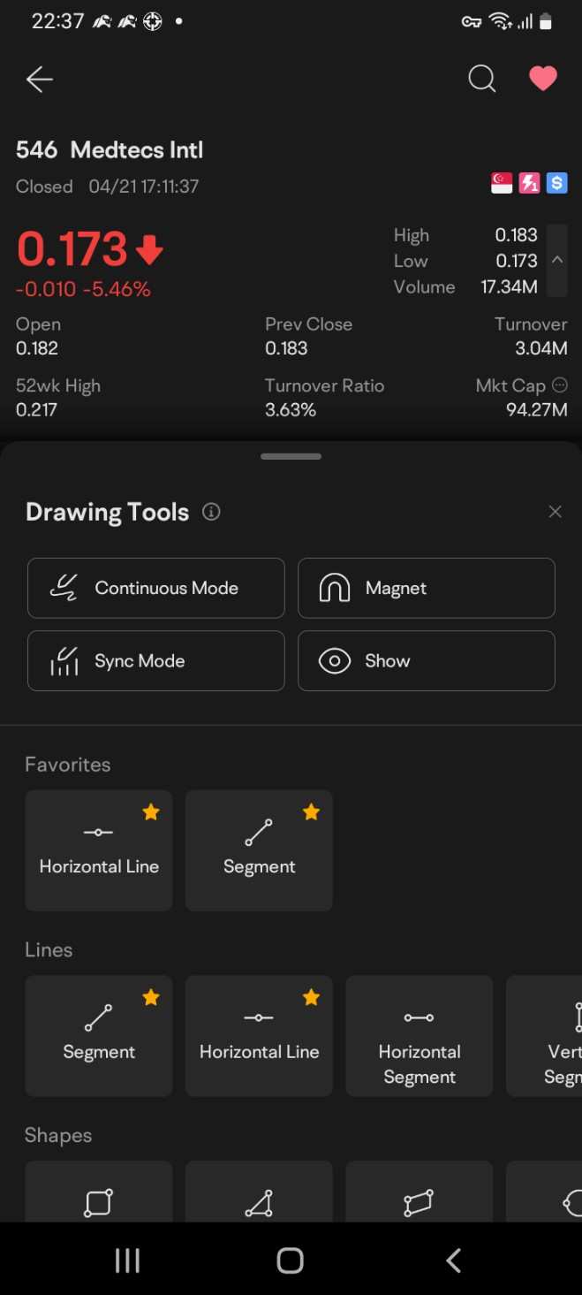Toggle the heart favorite icon
Viewport: 582px width, 1295px height.
point(543,79)
